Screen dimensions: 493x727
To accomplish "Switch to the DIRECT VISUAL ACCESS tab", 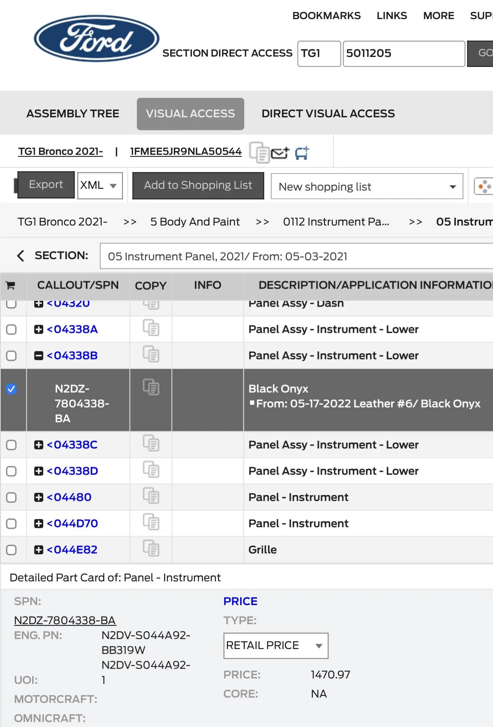I will coord(328,114).
